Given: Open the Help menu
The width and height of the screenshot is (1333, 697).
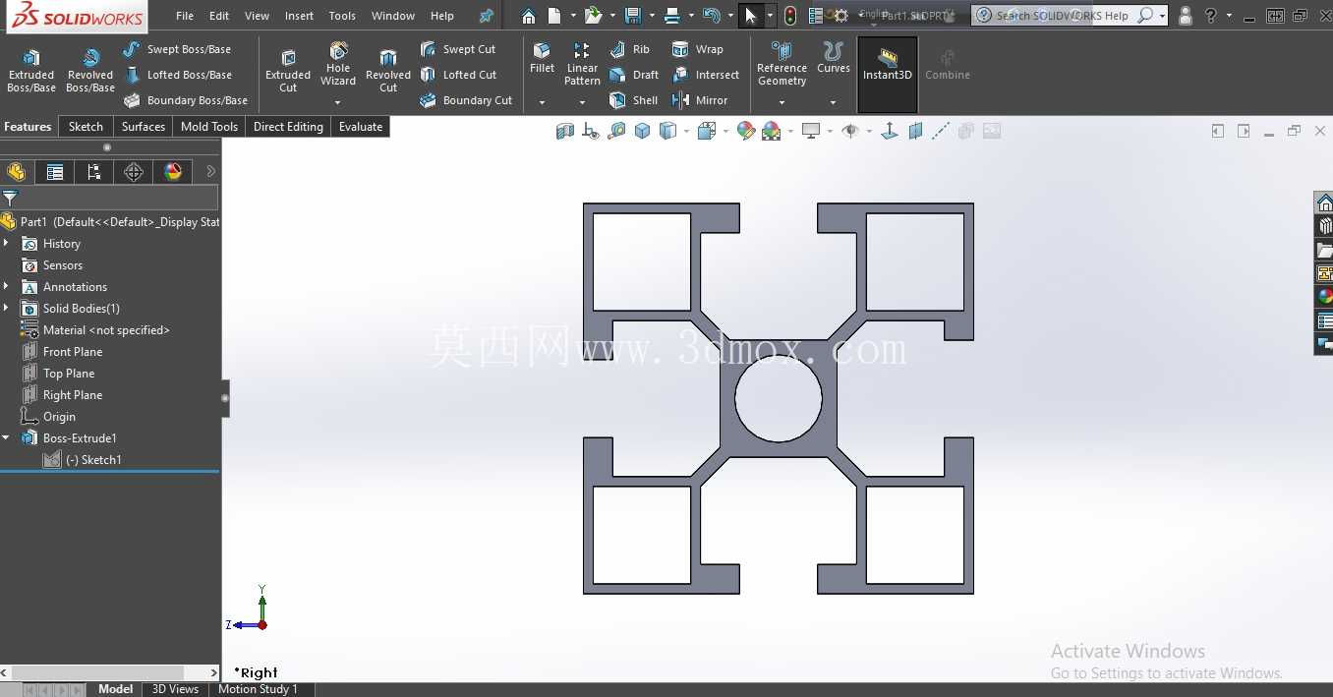Looking at the screenshot, I should coord(442,16).
